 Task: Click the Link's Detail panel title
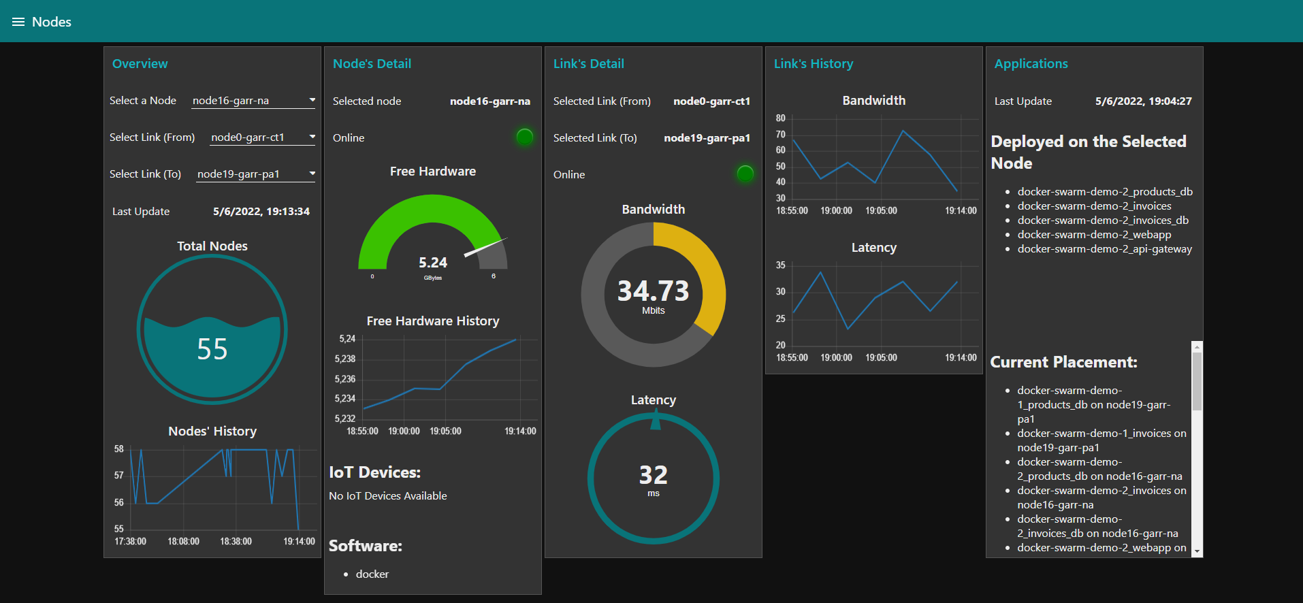coord(588,63)
